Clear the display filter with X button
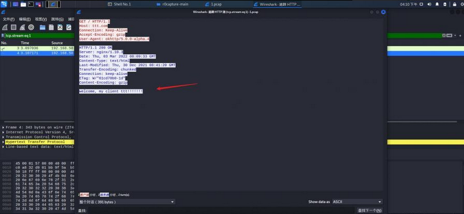This screenshot has height=214, width=464. (444, 35)
